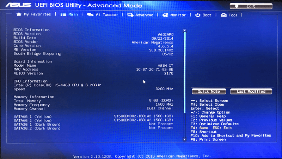Click South Bridge Stepping value 05/C2
Screen dimensions: 282x159
[x=168, y=54]
